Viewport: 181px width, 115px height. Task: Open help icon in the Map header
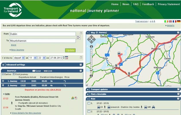point(178,32)
